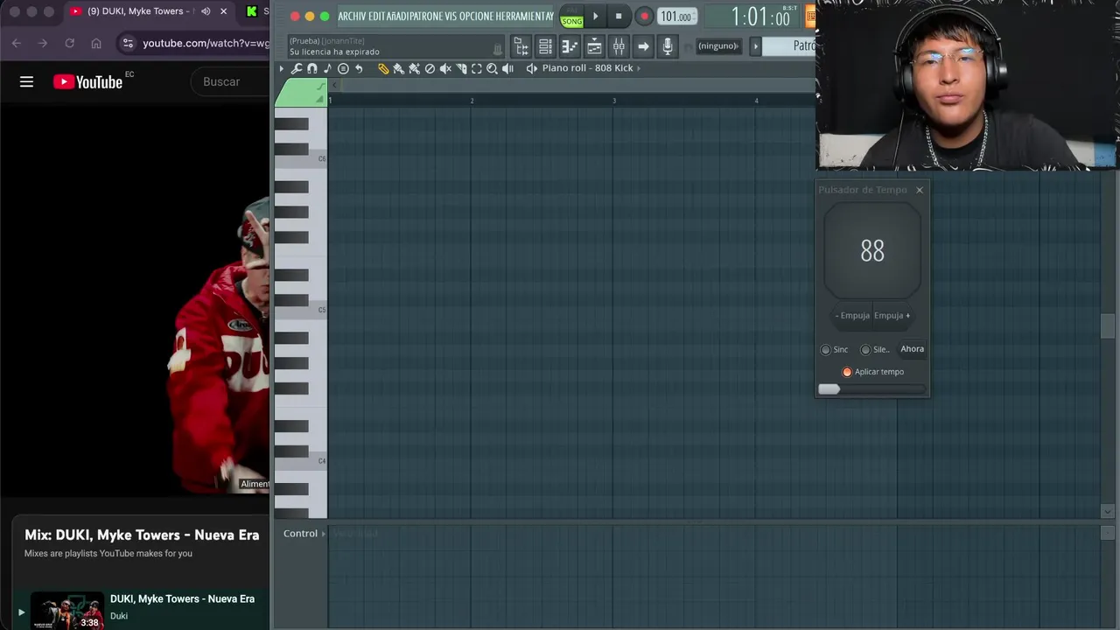Viewport: 1120px width, 630px height.
Task: Select the pencil draw tool
Action: (x=383, y=68)
